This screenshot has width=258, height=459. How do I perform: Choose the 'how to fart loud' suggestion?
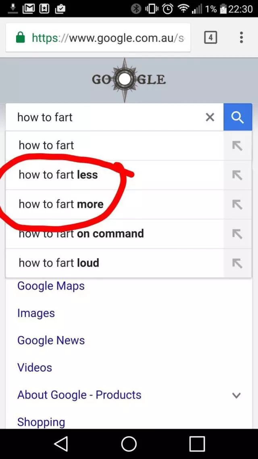tap(59, 263)
